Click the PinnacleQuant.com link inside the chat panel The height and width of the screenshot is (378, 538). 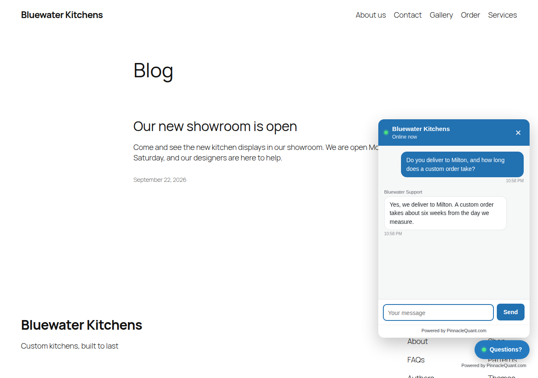467,331
